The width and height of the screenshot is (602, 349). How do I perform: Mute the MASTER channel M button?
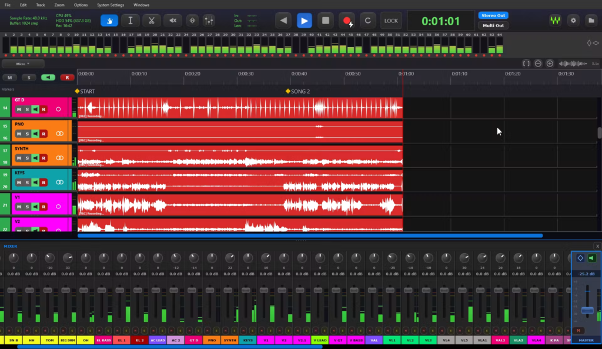click(578, 331)
